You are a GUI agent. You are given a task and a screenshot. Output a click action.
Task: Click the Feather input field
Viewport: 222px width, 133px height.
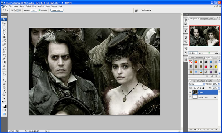click(34, 11)
